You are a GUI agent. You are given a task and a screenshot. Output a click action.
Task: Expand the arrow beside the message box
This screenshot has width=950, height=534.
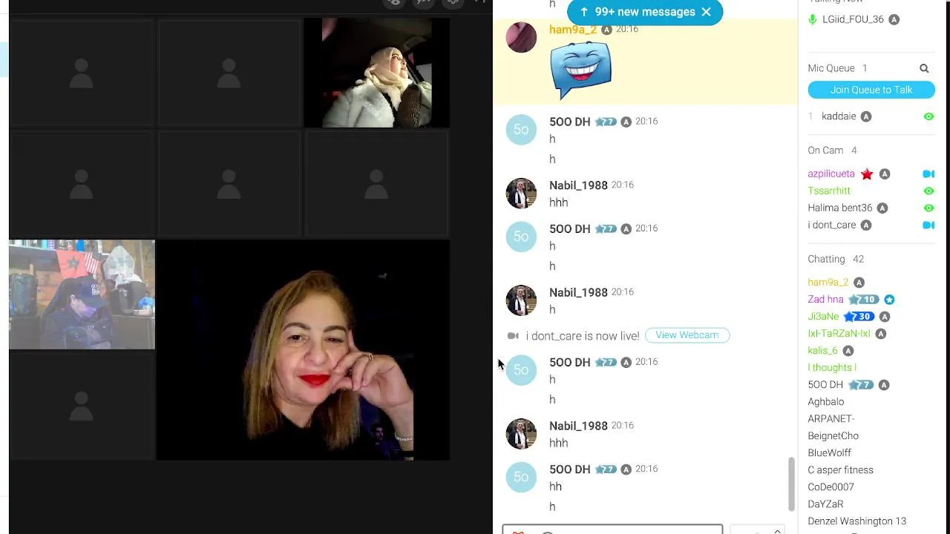coord(777,530)
